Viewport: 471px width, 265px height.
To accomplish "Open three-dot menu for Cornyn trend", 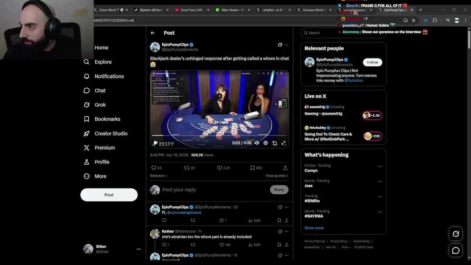I will point(380,166).
